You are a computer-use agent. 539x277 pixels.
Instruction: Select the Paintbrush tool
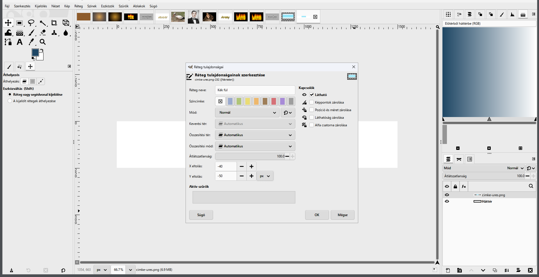pos(31,33)
